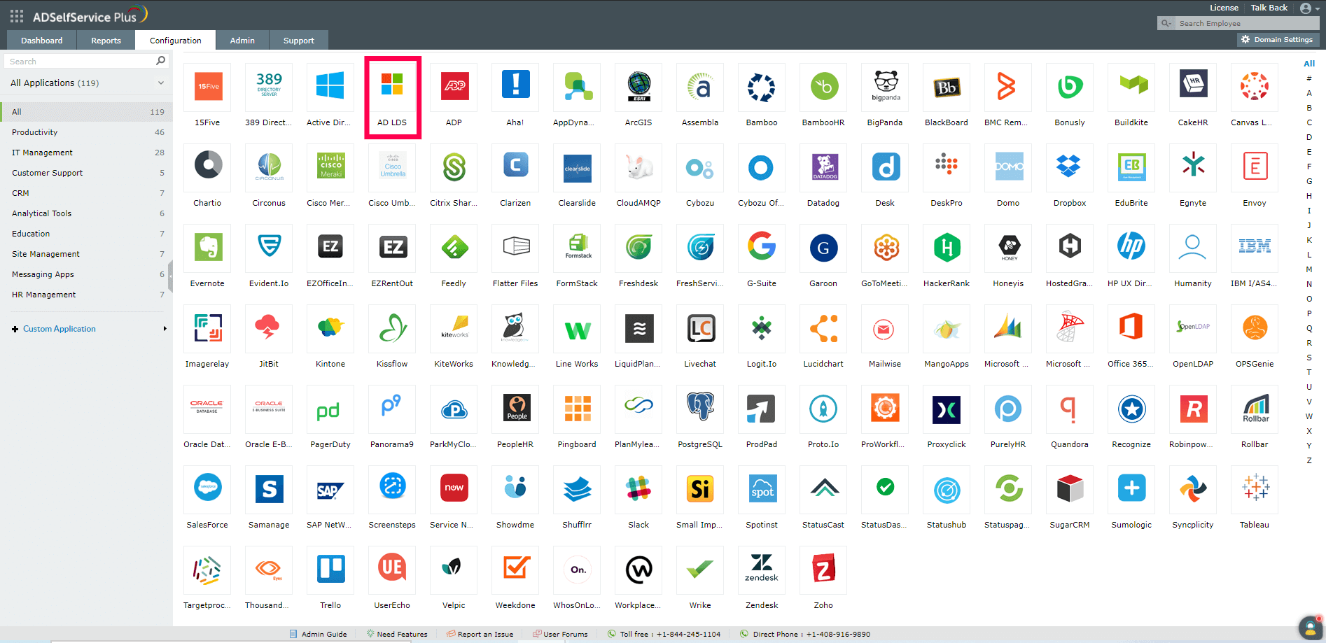Viewport: 1326px width, 643px height.
Task: Click the Domain Settings button
Action: click(x=1277, y=40)
